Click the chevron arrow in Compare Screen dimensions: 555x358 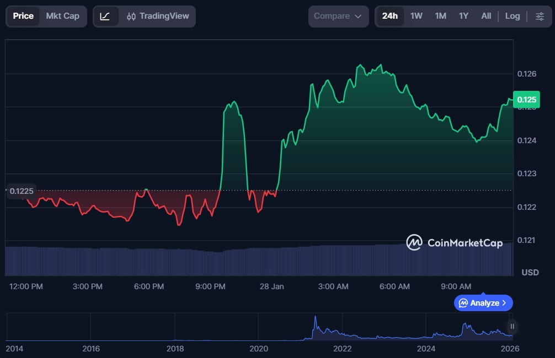(x=358, y=17)
